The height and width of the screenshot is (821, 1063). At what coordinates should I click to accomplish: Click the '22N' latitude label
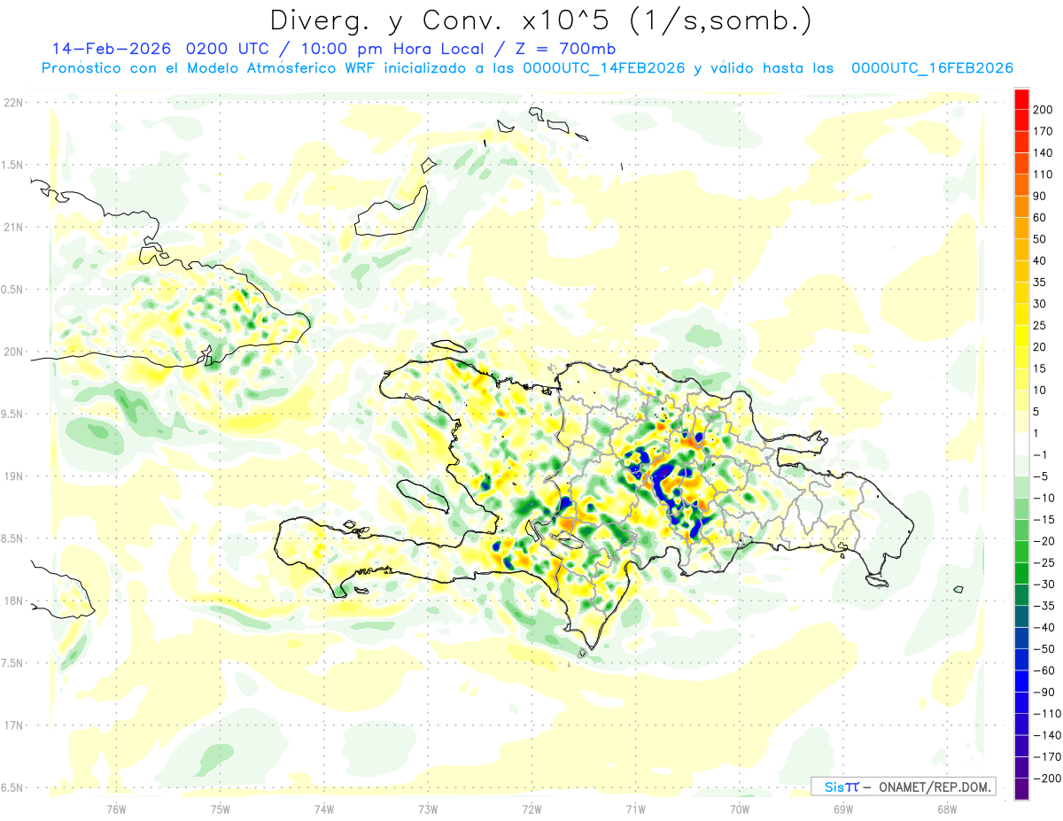point(13,103)
